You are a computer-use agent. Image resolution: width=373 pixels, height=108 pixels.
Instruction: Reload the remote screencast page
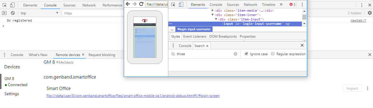[141, 4]
